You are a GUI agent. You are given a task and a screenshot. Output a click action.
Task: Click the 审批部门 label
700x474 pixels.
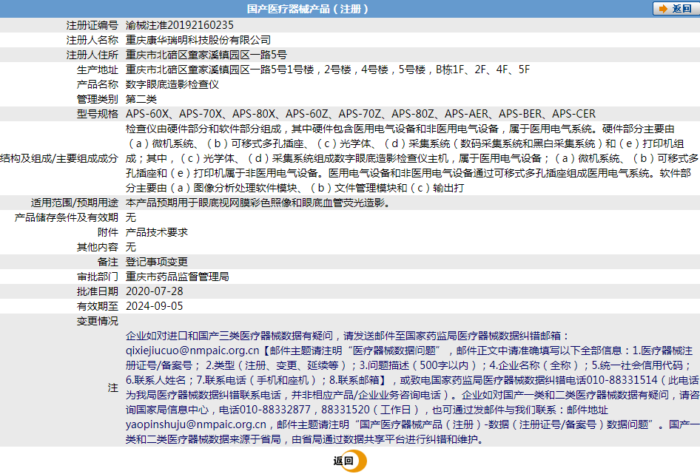pyautogui.click(x=98, y=277)
